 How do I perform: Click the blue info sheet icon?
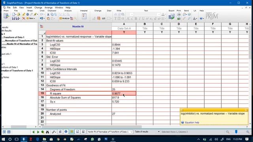point(66,132)
